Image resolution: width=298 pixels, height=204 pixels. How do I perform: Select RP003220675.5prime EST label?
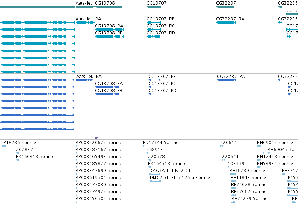pos(99,143)
